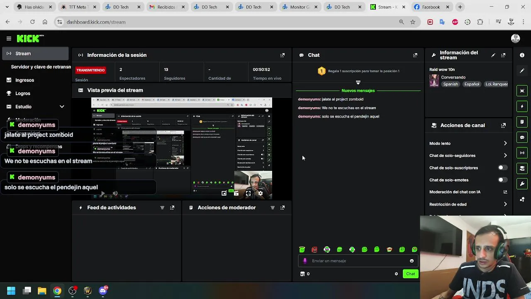Expand Modo lento options

(x=505, y=144)
